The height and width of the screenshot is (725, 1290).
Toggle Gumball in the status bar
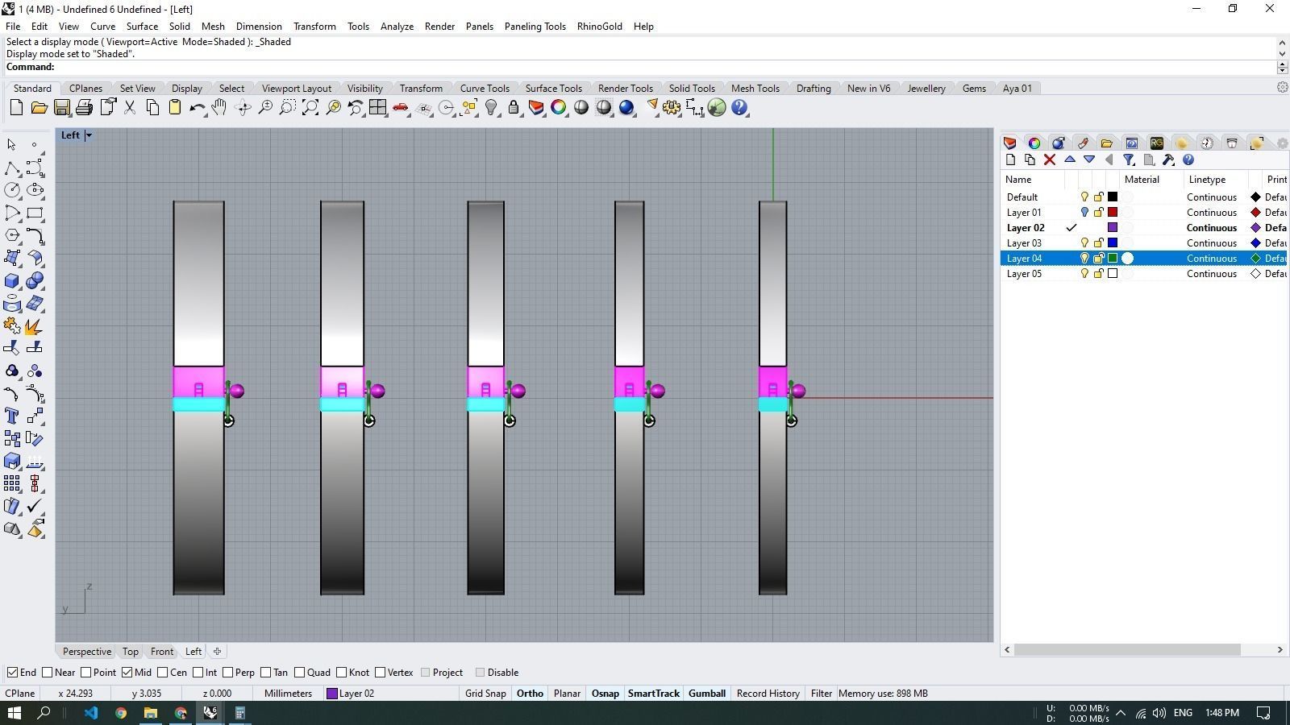click(x=707, y=694)
